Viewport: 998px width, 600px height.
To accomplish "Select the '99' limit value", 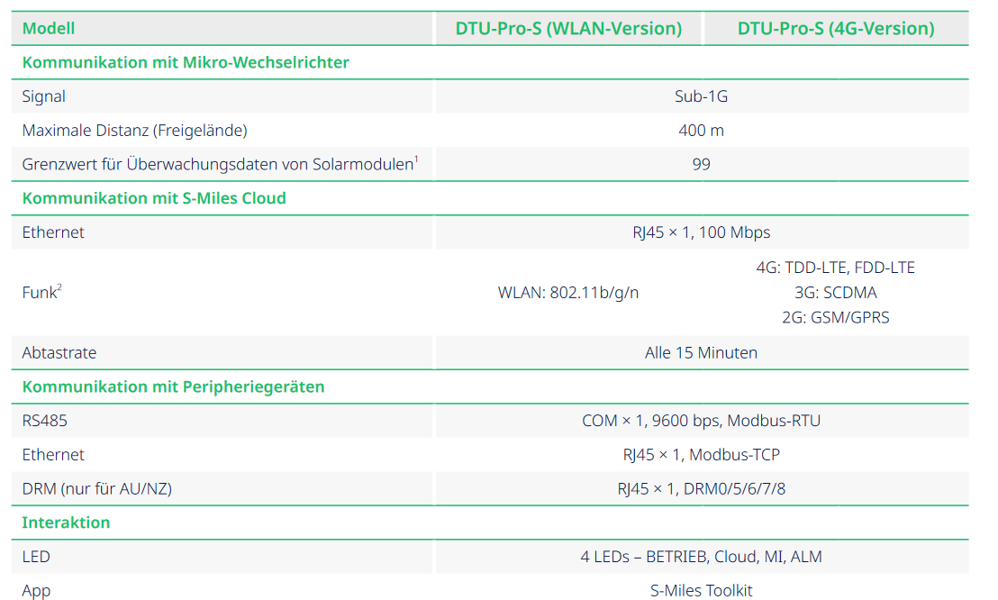I will click(x=701, y=164).
